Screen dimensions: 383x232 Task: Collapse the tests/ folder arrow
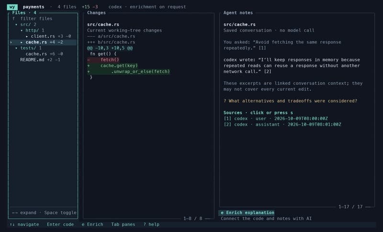point(16,48)
